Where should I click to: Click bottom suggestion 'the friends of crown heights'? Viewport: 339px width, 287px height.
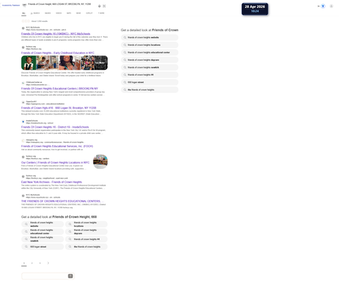click(x=86, y=246)
